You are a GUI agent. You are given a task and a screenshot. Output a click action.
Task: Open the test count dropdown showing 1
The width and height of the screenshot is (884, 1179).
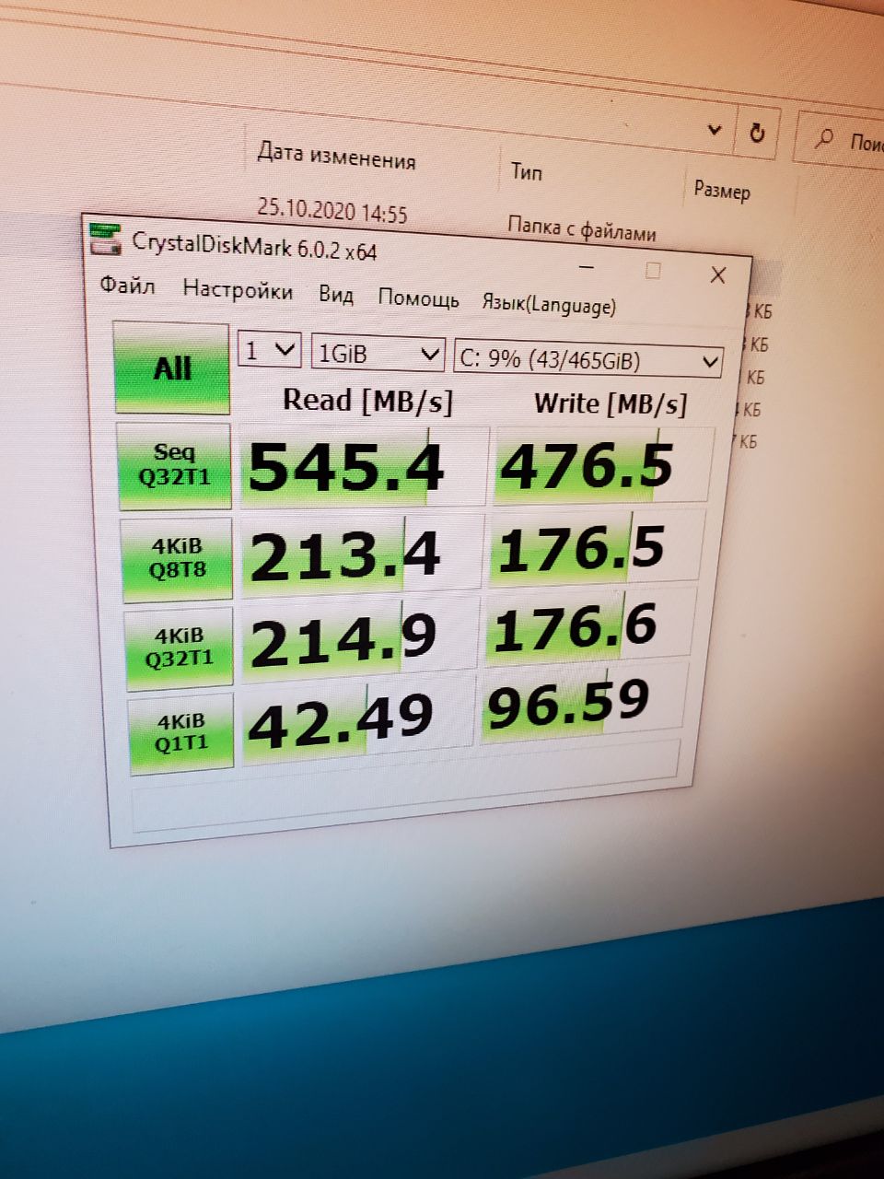click(270, 350)
